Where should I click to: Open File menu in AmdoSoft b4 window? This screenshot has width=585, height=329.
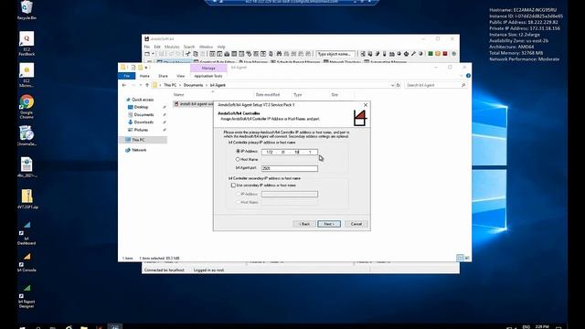coord(147,47)
